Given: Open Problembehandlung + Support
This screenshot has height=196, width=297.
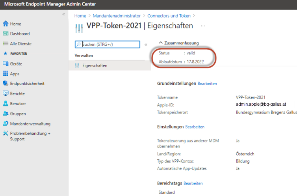Looking at the screenshot, I should (x=30, y=136).
